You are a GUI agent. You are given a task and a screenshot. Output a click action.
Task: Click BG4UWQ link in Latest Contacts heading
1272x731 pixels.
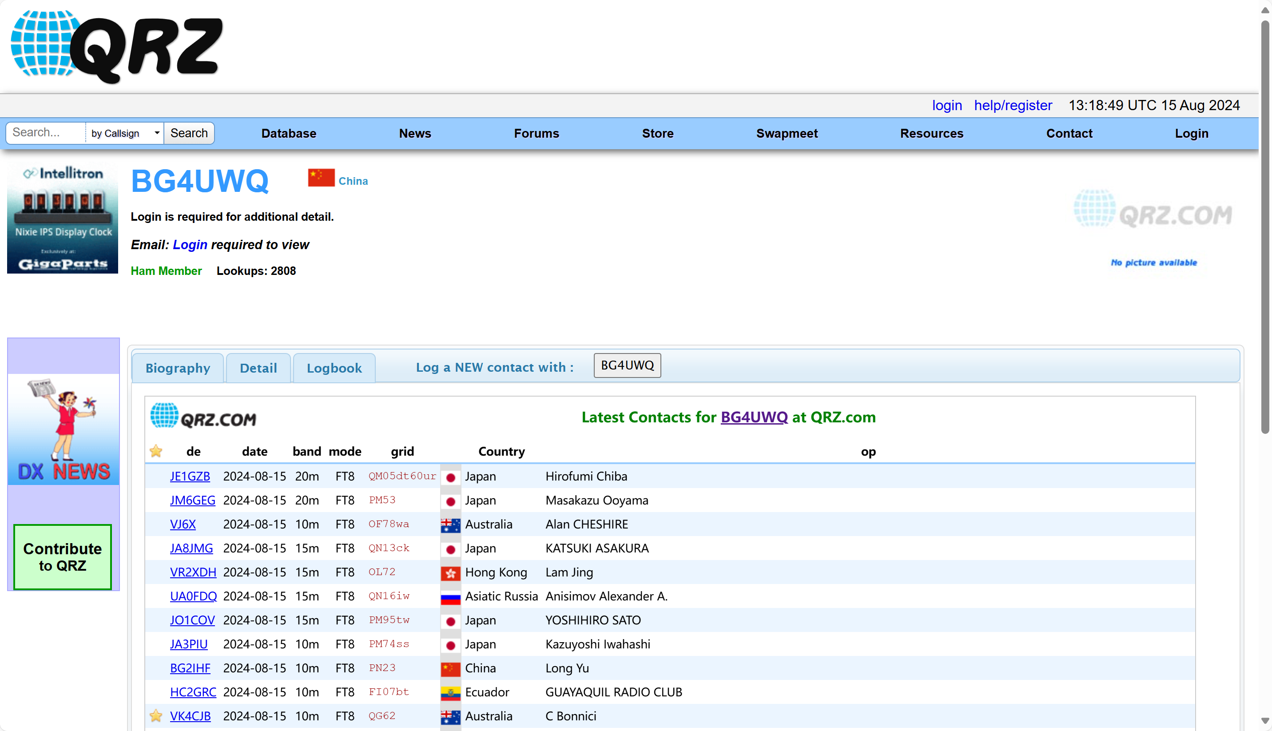(754, 417)
